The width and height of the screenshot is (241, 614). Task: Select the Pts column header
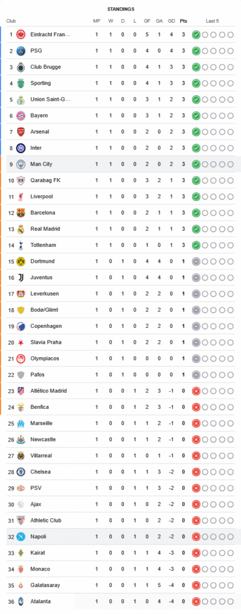coord(183,21)
